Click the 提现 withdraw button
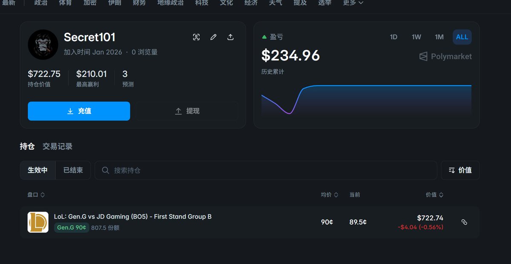Screen dimensions: 511x264 point(187,111)
